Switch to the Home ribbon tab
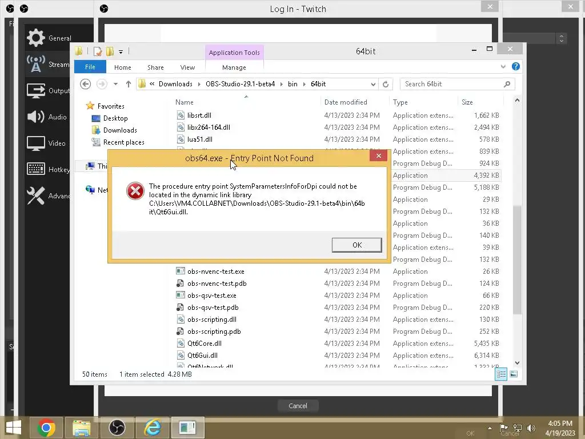 122,67
